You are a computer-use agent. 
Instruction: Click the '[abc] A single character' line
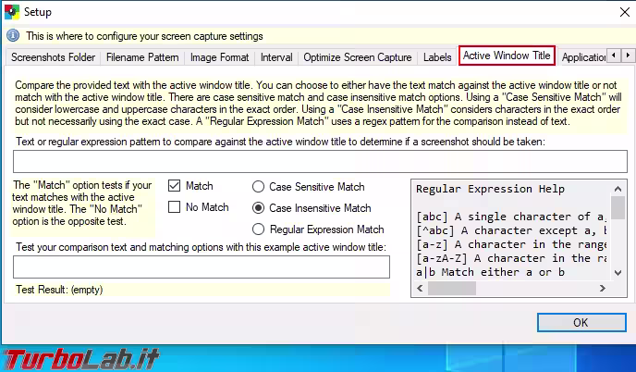click(x=510, y=217)
